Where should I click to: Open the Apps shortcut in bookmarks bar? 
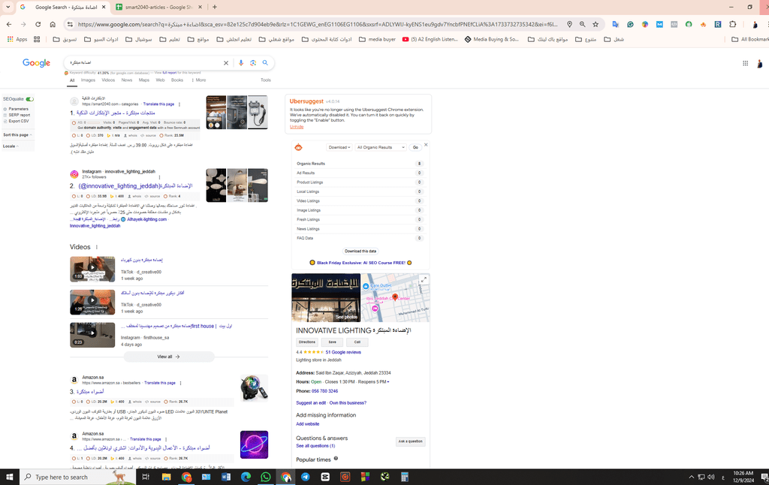click(x=17, y=39)
